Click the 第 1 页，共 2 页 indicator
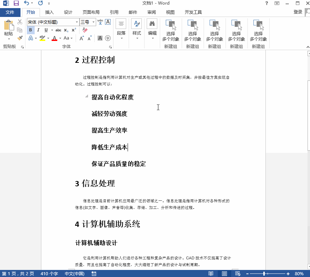 pos(18,273)
